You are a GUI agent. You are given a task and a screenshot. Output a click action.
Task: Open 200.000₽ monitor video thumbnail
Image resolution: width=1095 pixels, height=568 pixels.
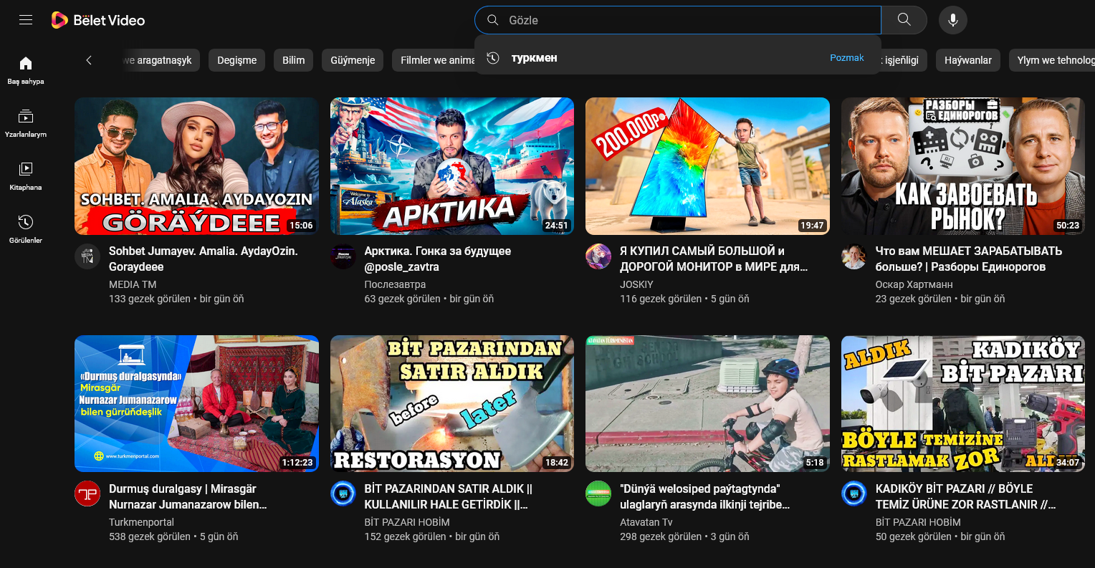[707, 166]
